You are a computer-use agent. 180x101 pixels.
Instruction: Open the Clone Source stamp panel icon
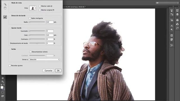pos(172,20)
